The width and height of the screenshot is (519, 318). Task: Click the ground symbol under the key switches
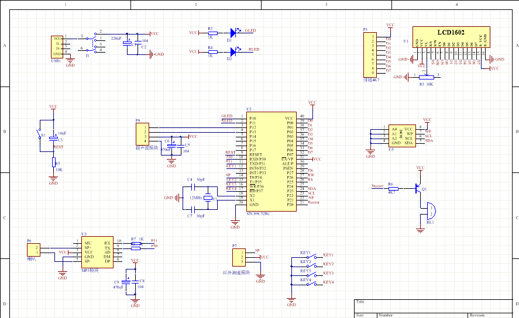click(x=291, y=301)
